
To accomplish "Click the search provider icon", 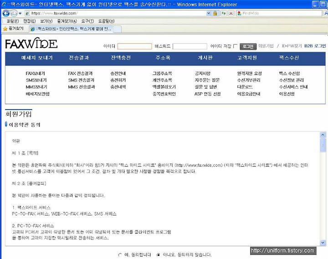I will [239, 13].
